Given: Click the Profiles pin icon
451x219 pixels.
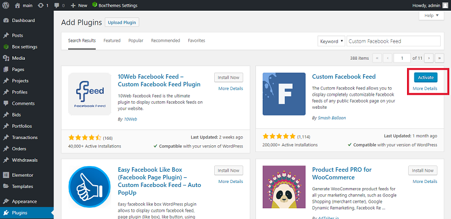Looking at the screenshot, I should pyautogui.click(x=6, y=92).
